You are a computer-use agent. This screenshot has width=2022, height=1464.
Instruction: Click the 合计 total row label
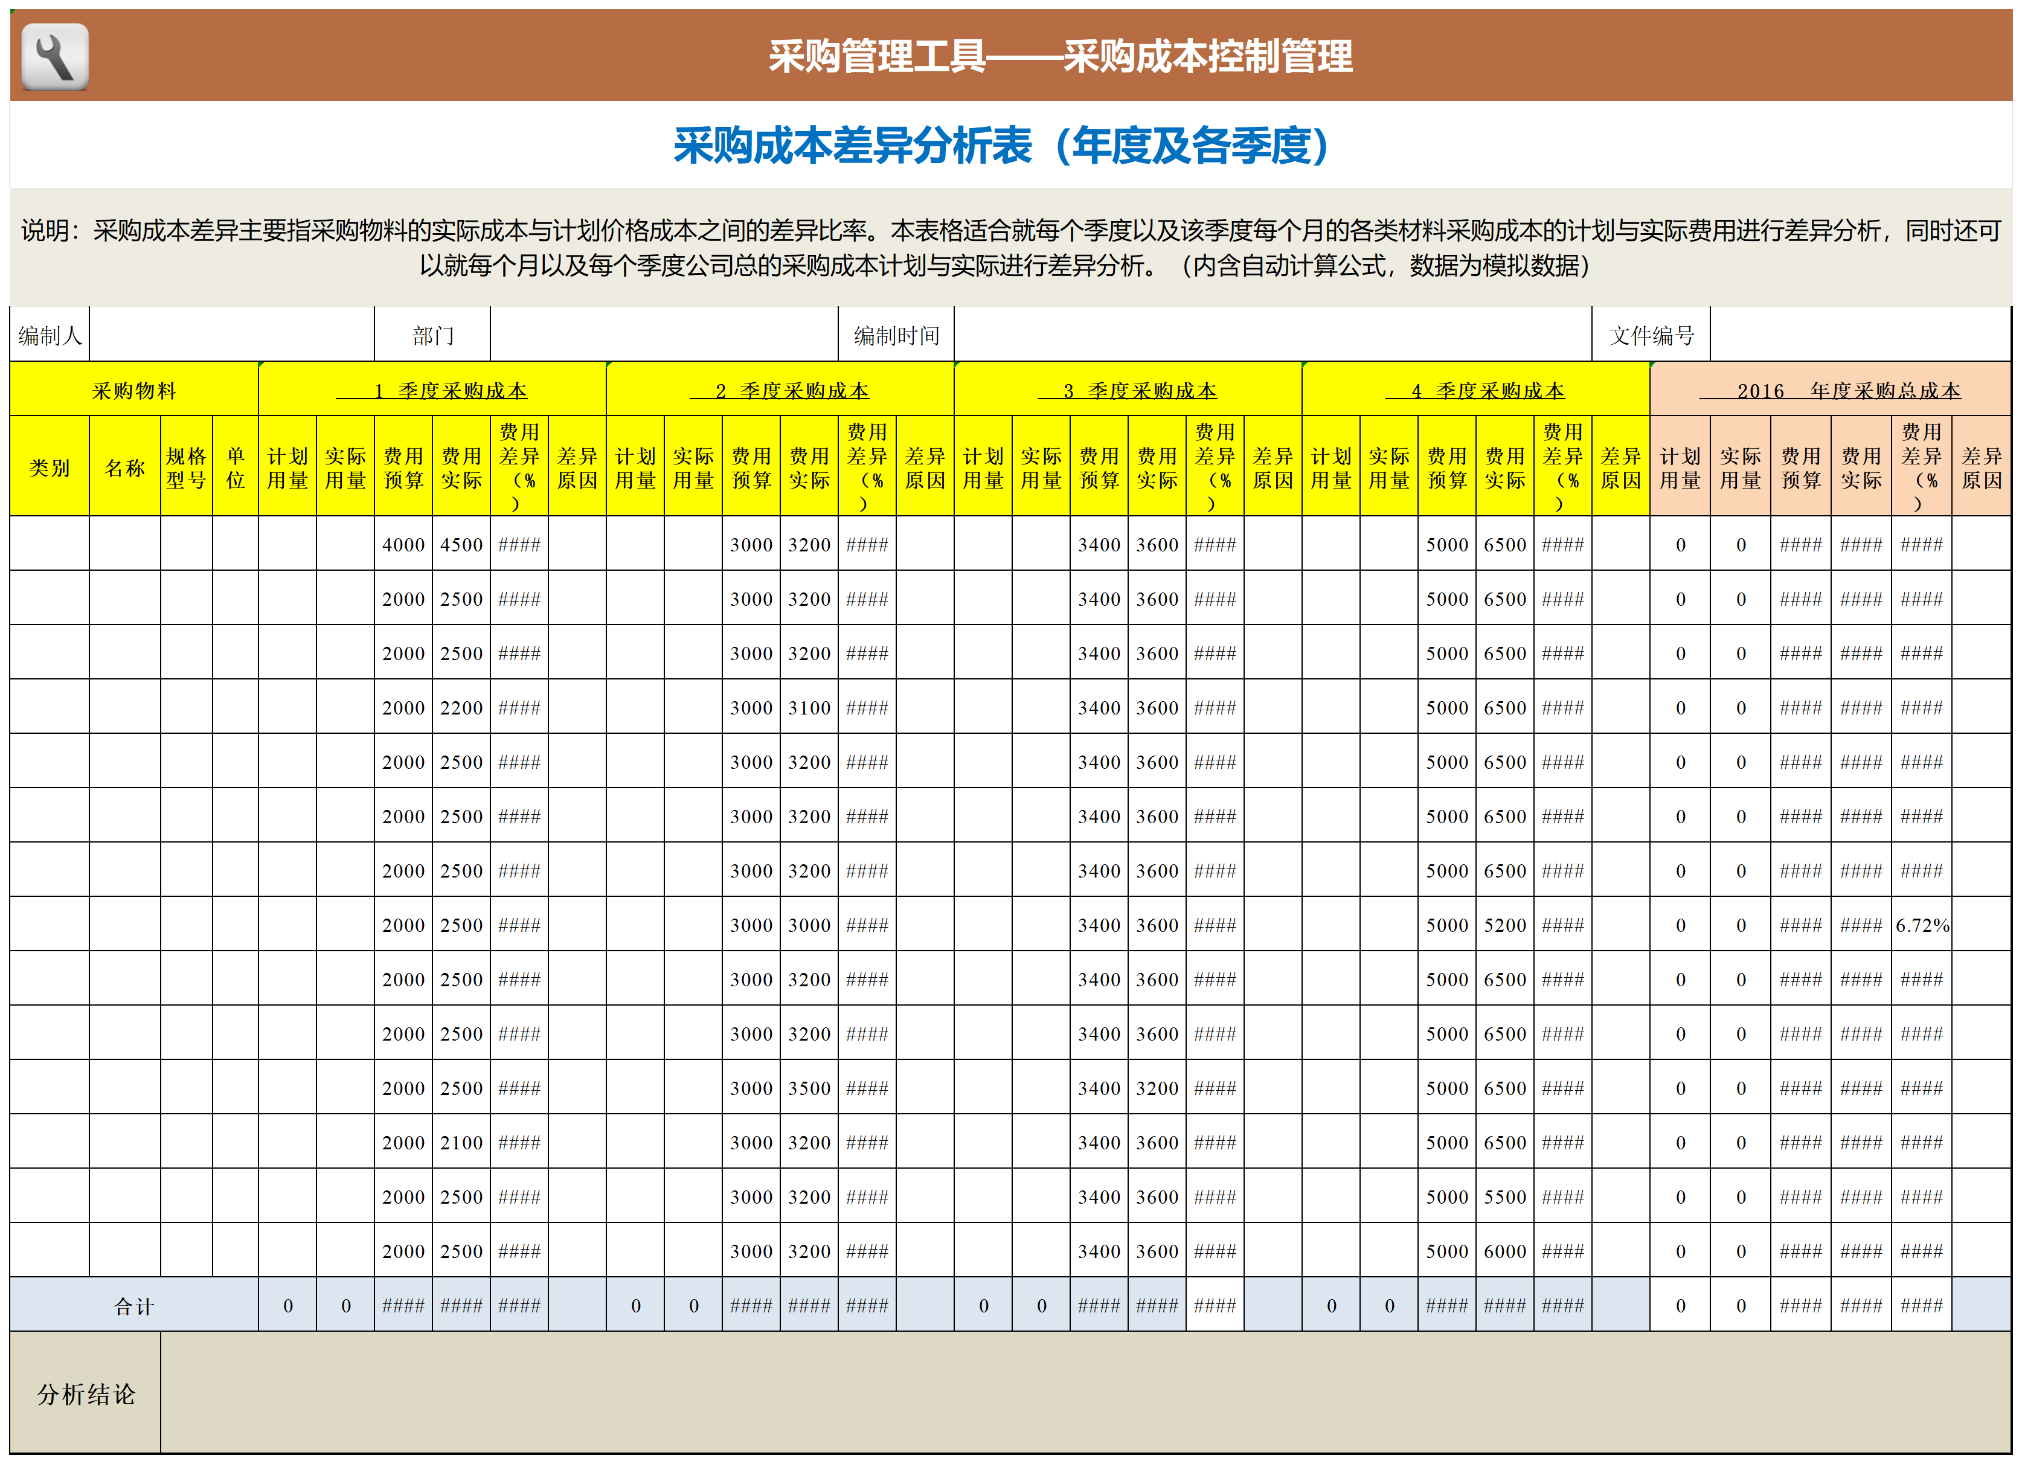coord(133,1305)
